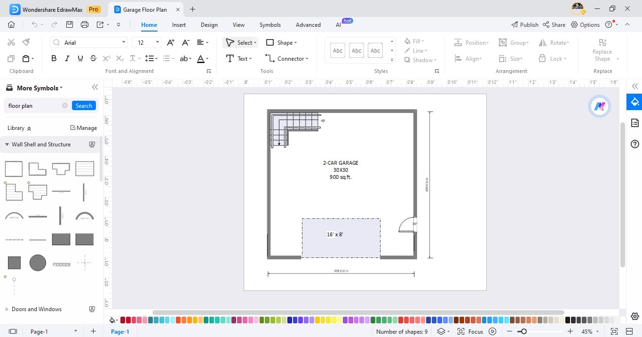
Task: Click the Fit to Page icon
Action: click(x=614, y=331)
